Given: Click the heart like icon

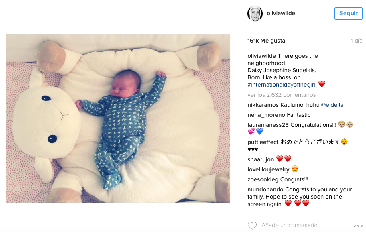Looking at the screenshot, I should click(252, 226).
